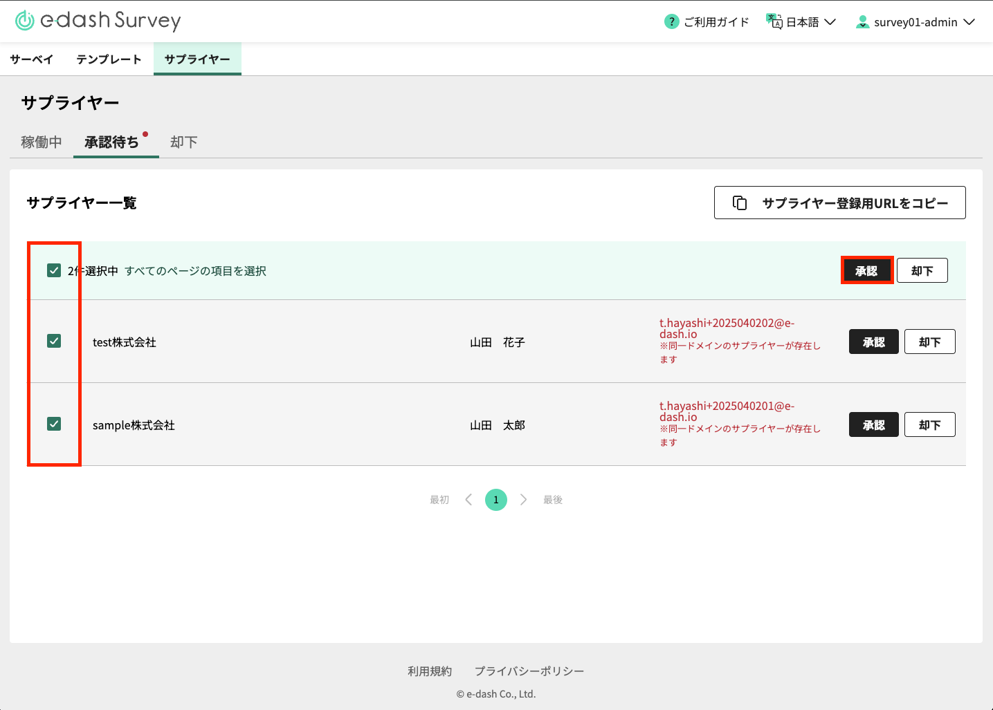Go to next page with right chevron
Viewport: 993px width, 710px height.
coord(523,500)
